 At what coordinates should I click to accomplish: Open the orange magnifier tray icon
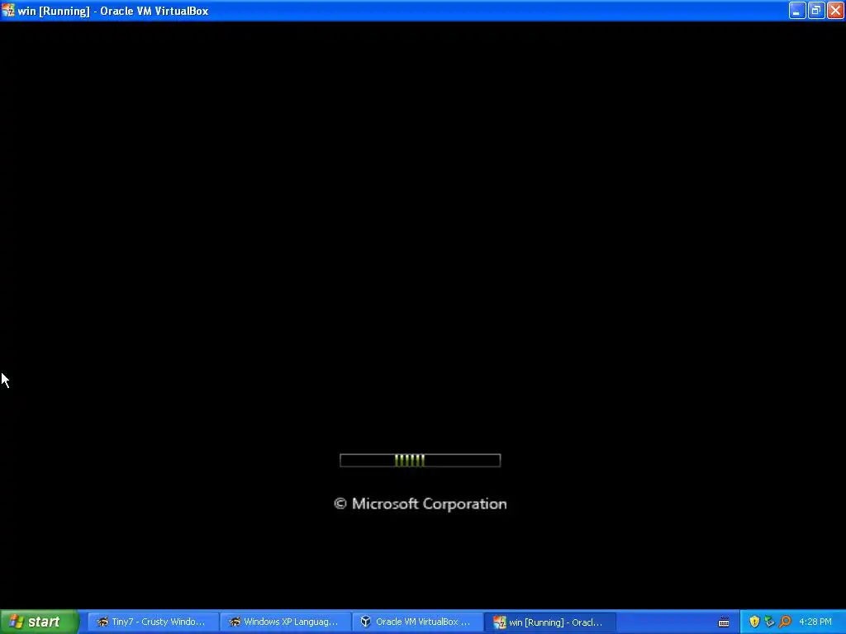(x=785, y=622)
